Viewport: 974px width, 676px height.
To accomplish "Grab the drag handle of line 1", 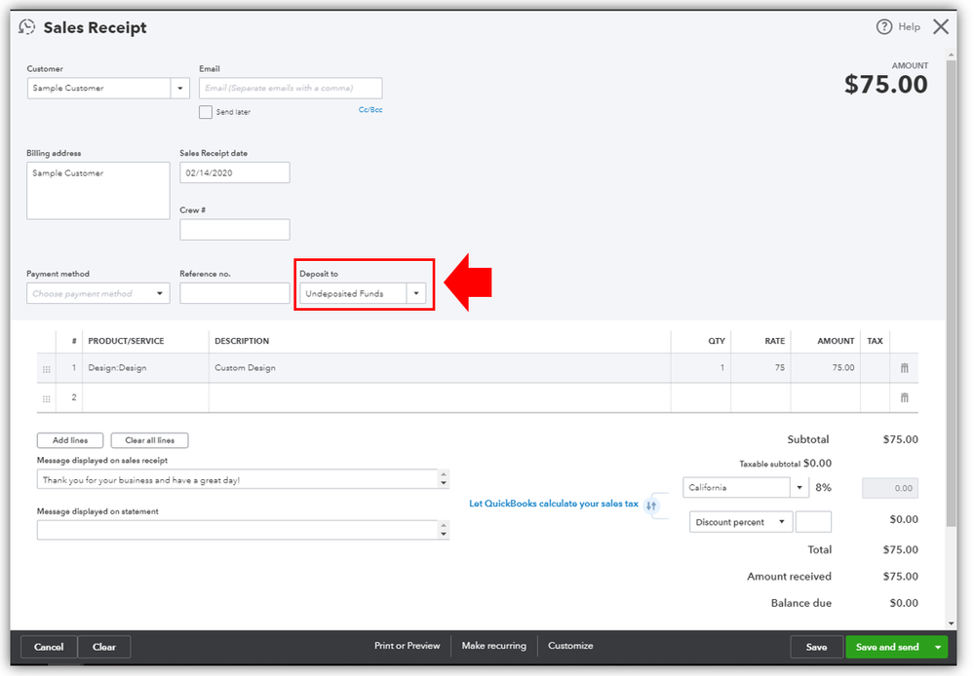I will point(47,369).
